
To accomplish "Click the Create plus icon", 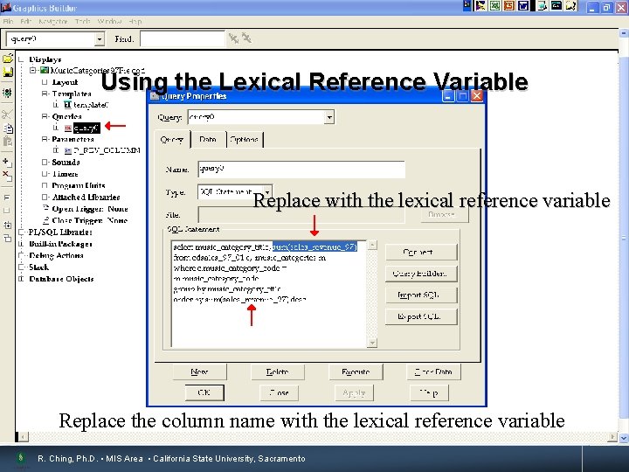I will coord(7,163).
